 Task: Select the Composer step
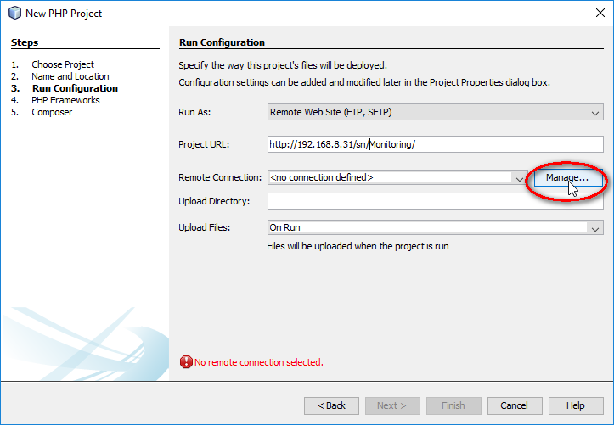52,112
